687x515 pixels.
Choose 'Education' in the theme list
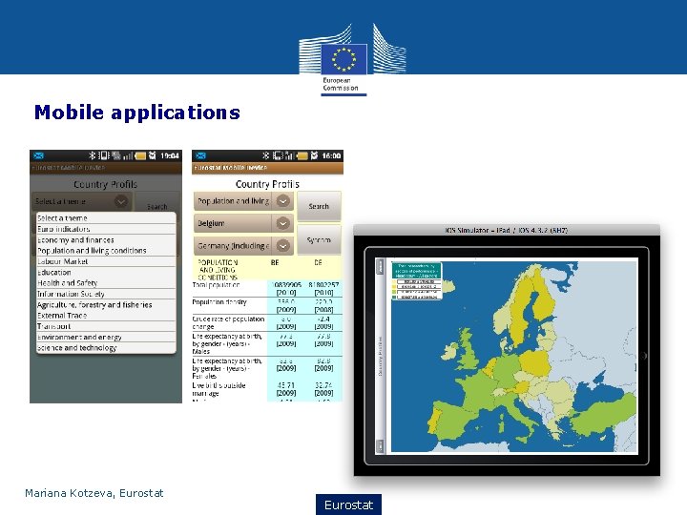pos(106,272)
